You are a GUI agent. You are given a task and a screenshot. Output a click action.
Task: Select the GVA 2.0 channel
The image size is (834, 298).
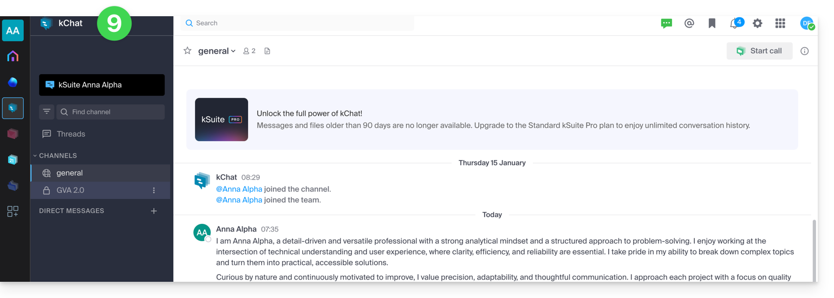click(x=70, y=190)
